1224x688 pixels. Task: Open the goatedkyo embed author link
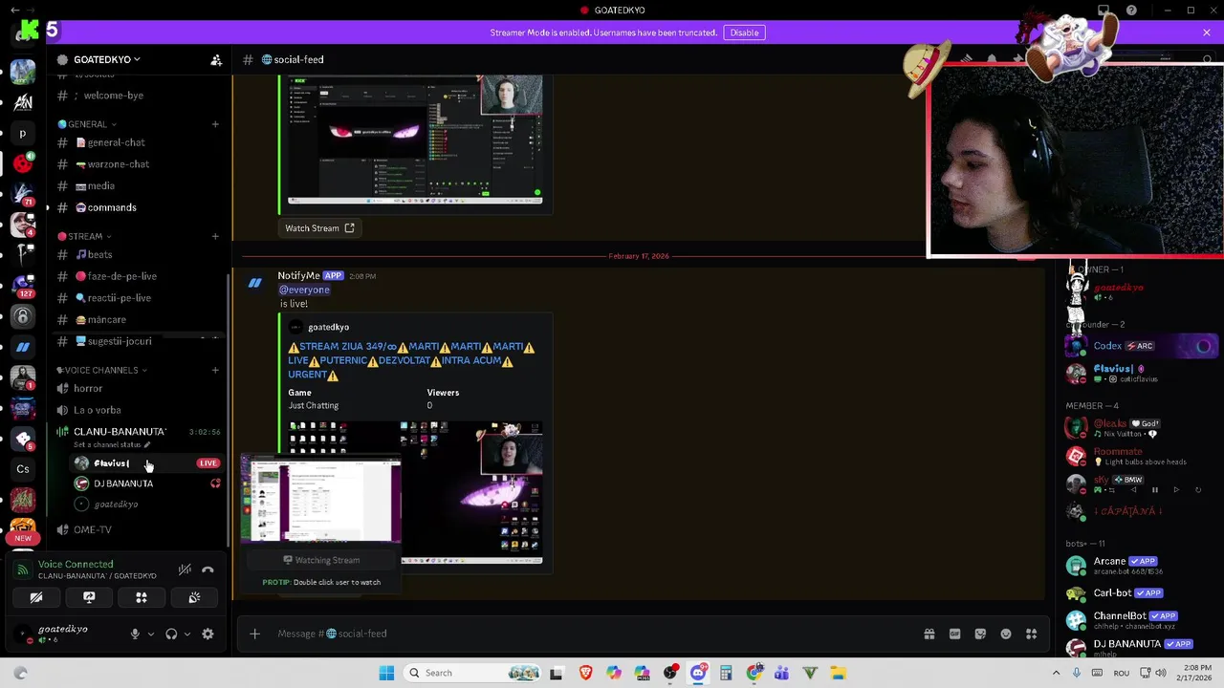(x=328, y=327)
